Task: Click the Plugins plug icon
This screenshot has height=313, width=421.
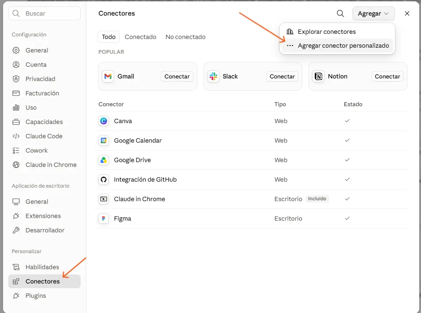Action: (16, 296)
